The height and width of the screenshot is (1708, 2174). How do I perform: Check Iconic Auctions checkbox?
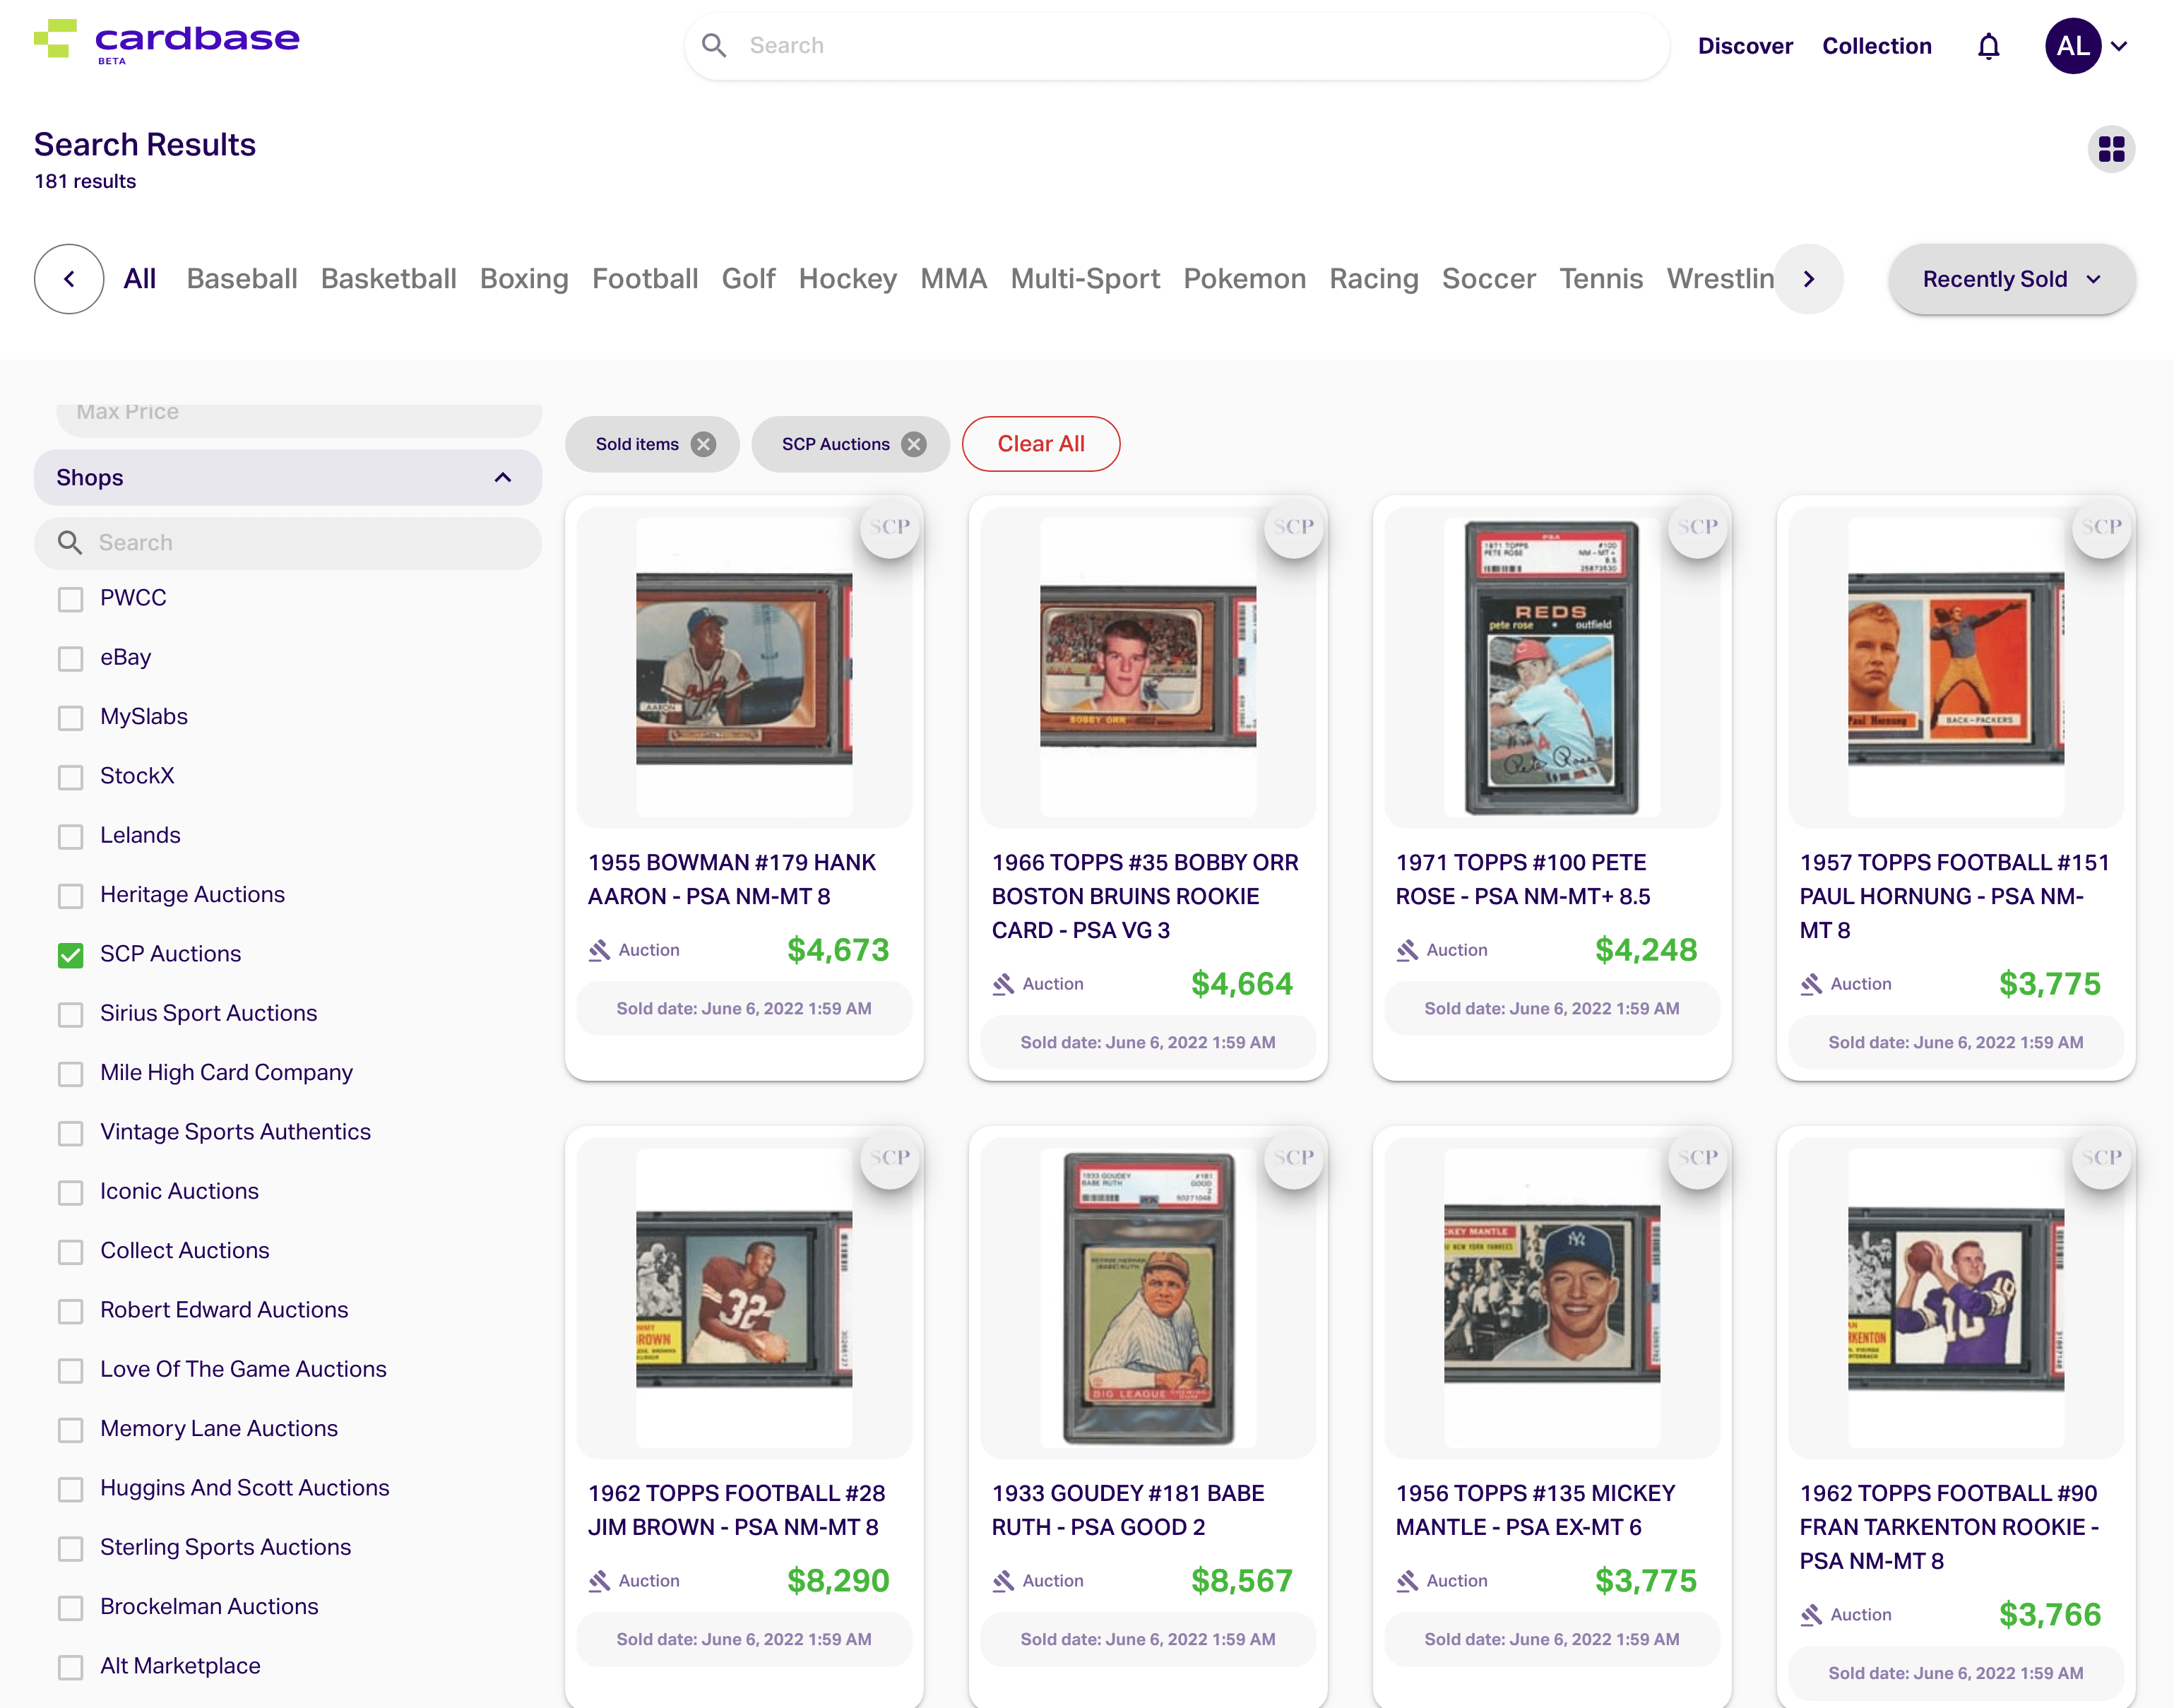[70, 1192]
